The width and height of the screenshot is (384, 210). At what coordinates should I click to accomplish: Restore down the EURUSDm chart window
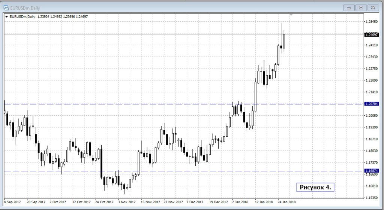click(x=361, y=7)
